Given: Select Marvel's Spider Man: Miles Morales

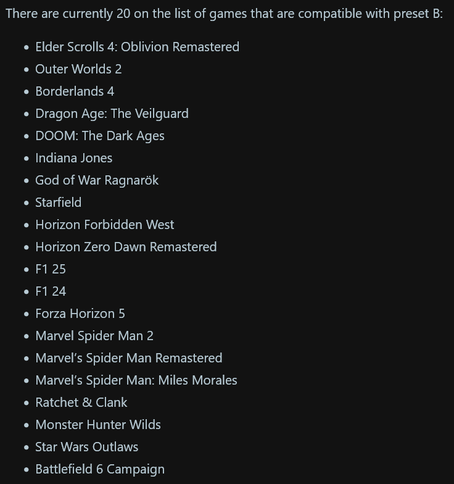Looking at the screenshot, I should point(136,380).
